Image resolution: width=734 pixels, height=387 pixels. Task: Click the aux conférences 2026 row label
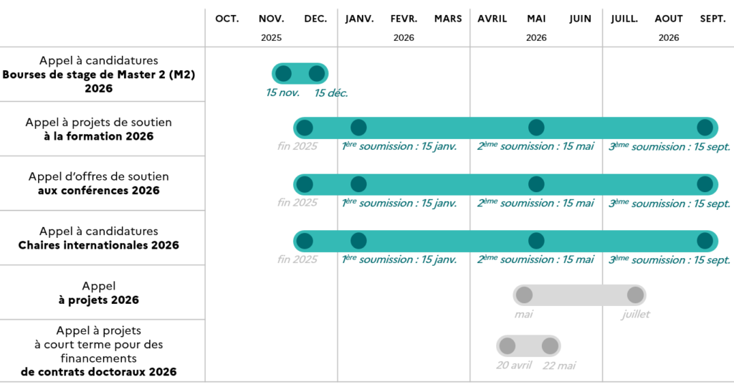pos(99,191)
